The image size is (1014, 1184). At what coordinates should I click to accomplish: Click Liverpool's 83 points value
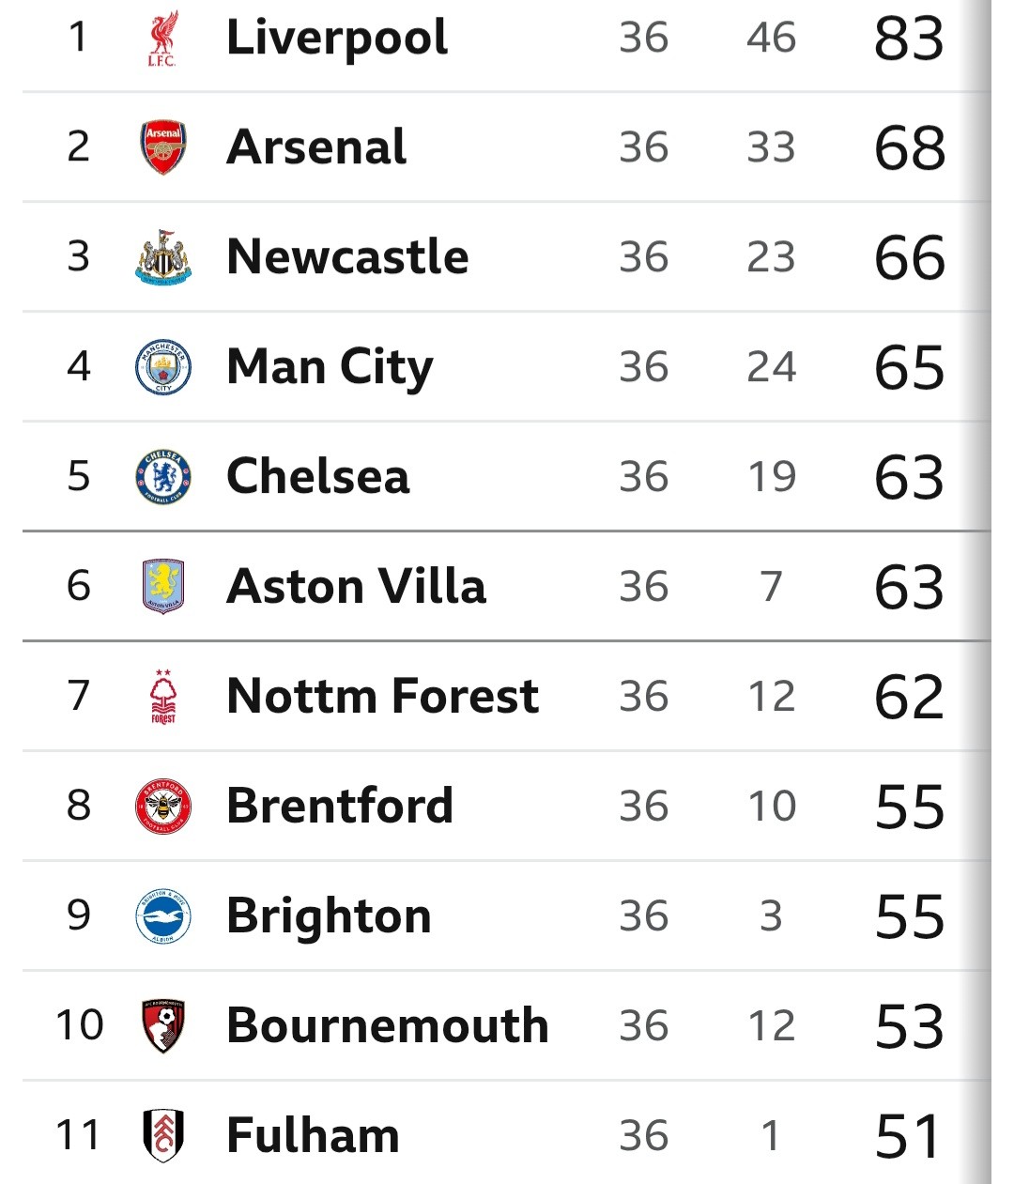pyautogui.click(x=909, y=39)
